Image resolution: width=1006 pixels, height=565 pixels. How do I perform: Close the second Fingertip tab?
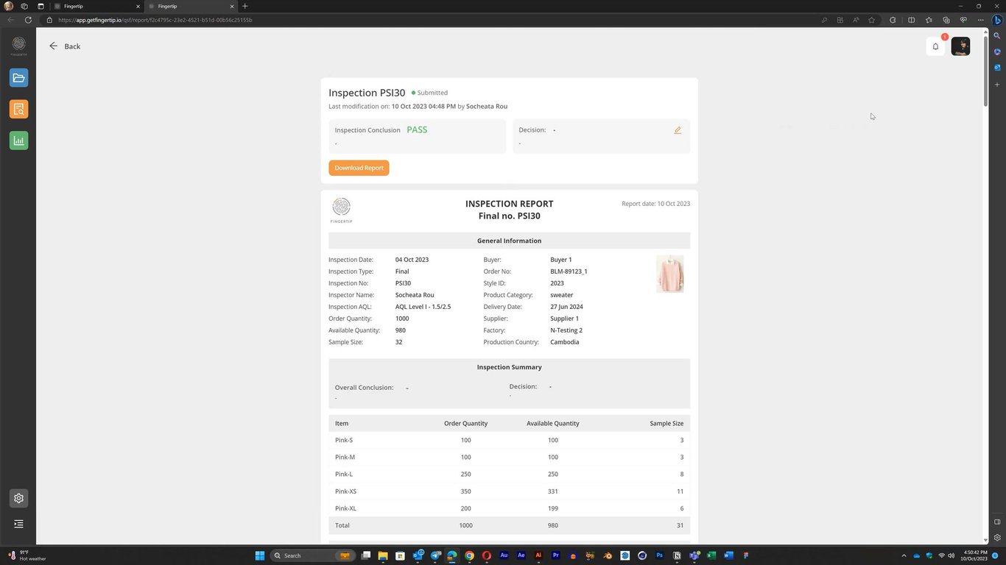click(232, 7)
